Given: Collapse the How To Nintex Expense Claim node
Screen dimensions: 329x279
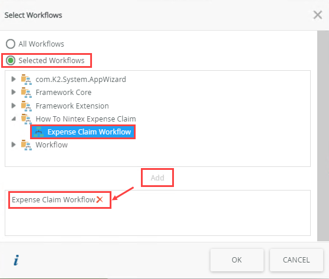Looking at the screenshot, I should (x=14, y=119).
